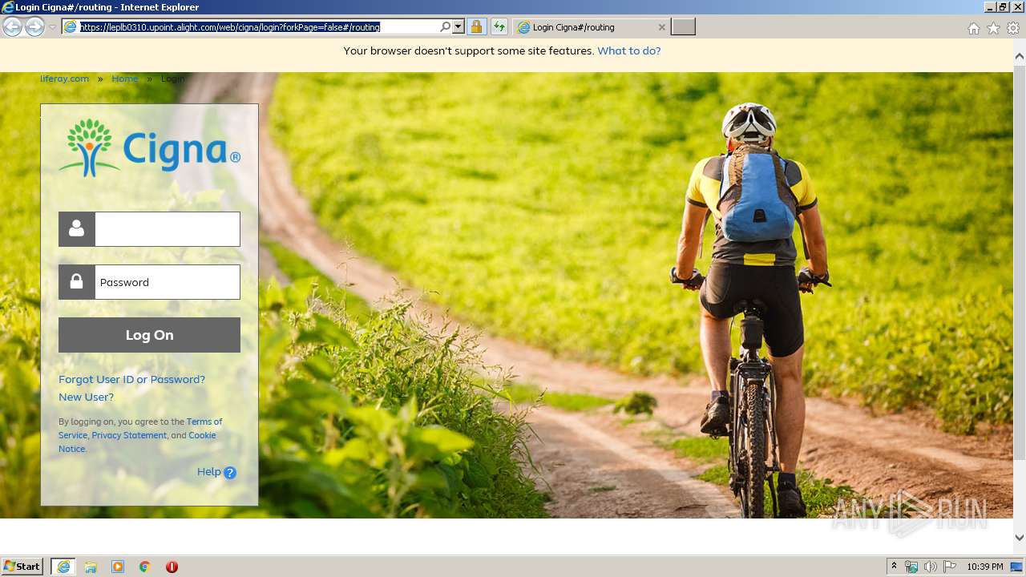This screenshot has width=1026, height=577.
Task: Click page scrollbar down arrow
Action: pyautogui.click(x=1020, y=538)
